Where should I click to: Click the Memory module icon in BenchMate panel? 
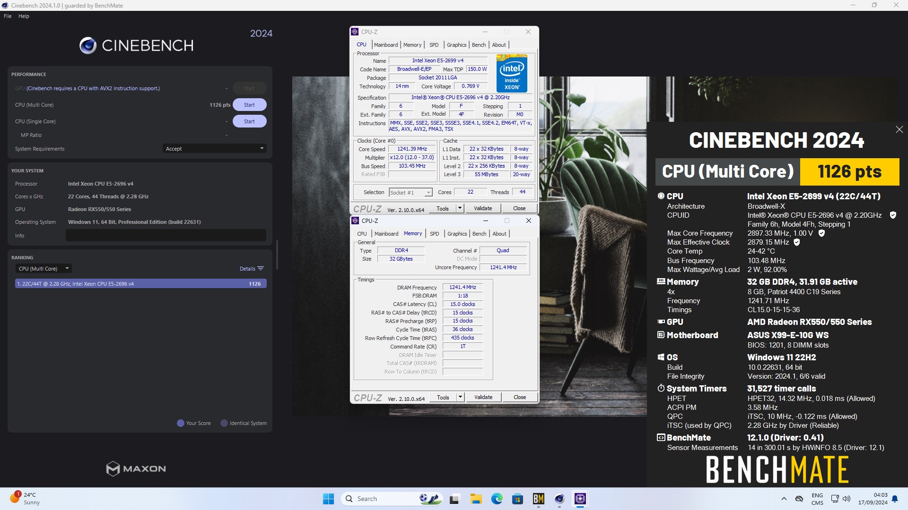pyautogui.click(x=661, y=281)
